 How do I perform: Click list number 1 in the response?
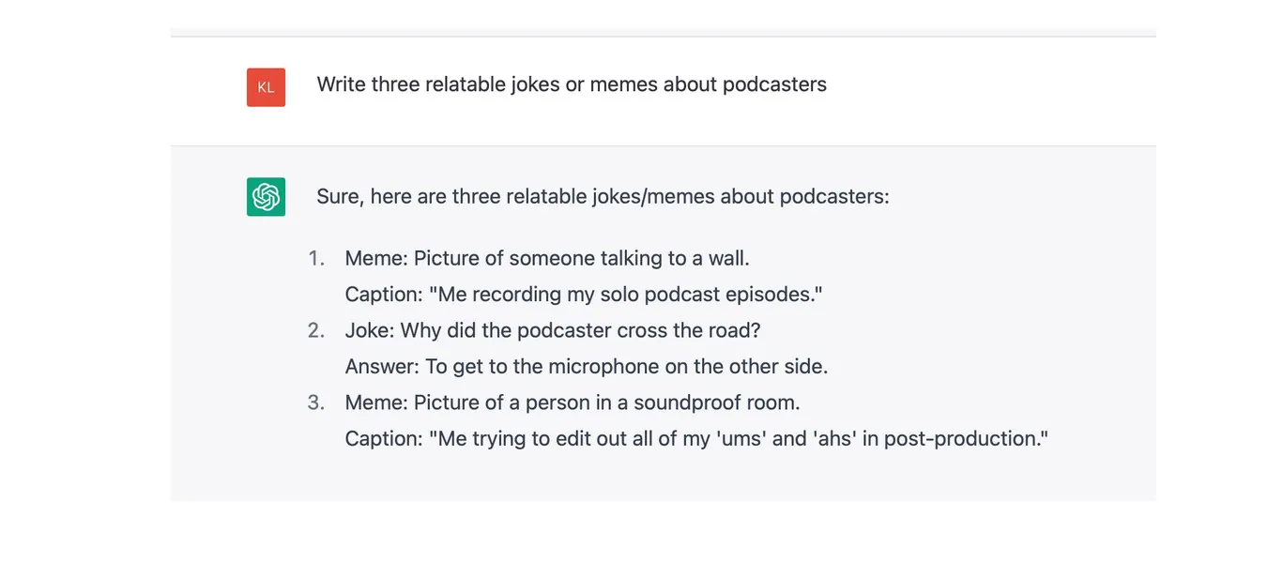point(316,258)
